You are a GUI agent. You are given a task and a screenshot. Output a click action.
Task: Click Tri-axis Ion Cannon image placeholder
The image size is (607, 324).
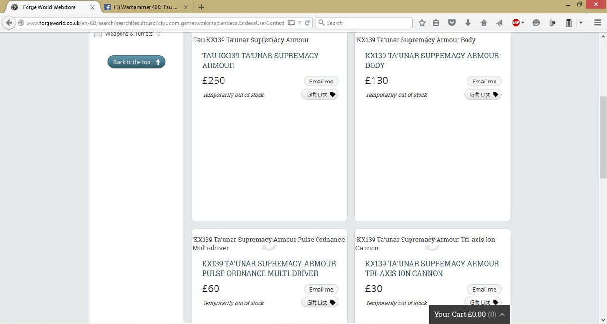click(x=432, y=244)
